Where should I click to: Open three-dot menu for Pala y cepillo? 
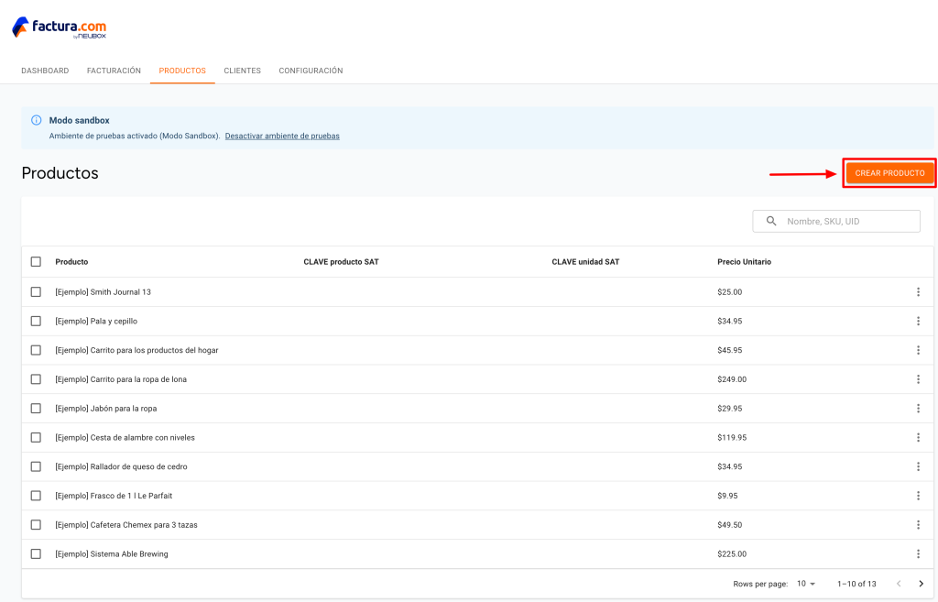point(918,322)
